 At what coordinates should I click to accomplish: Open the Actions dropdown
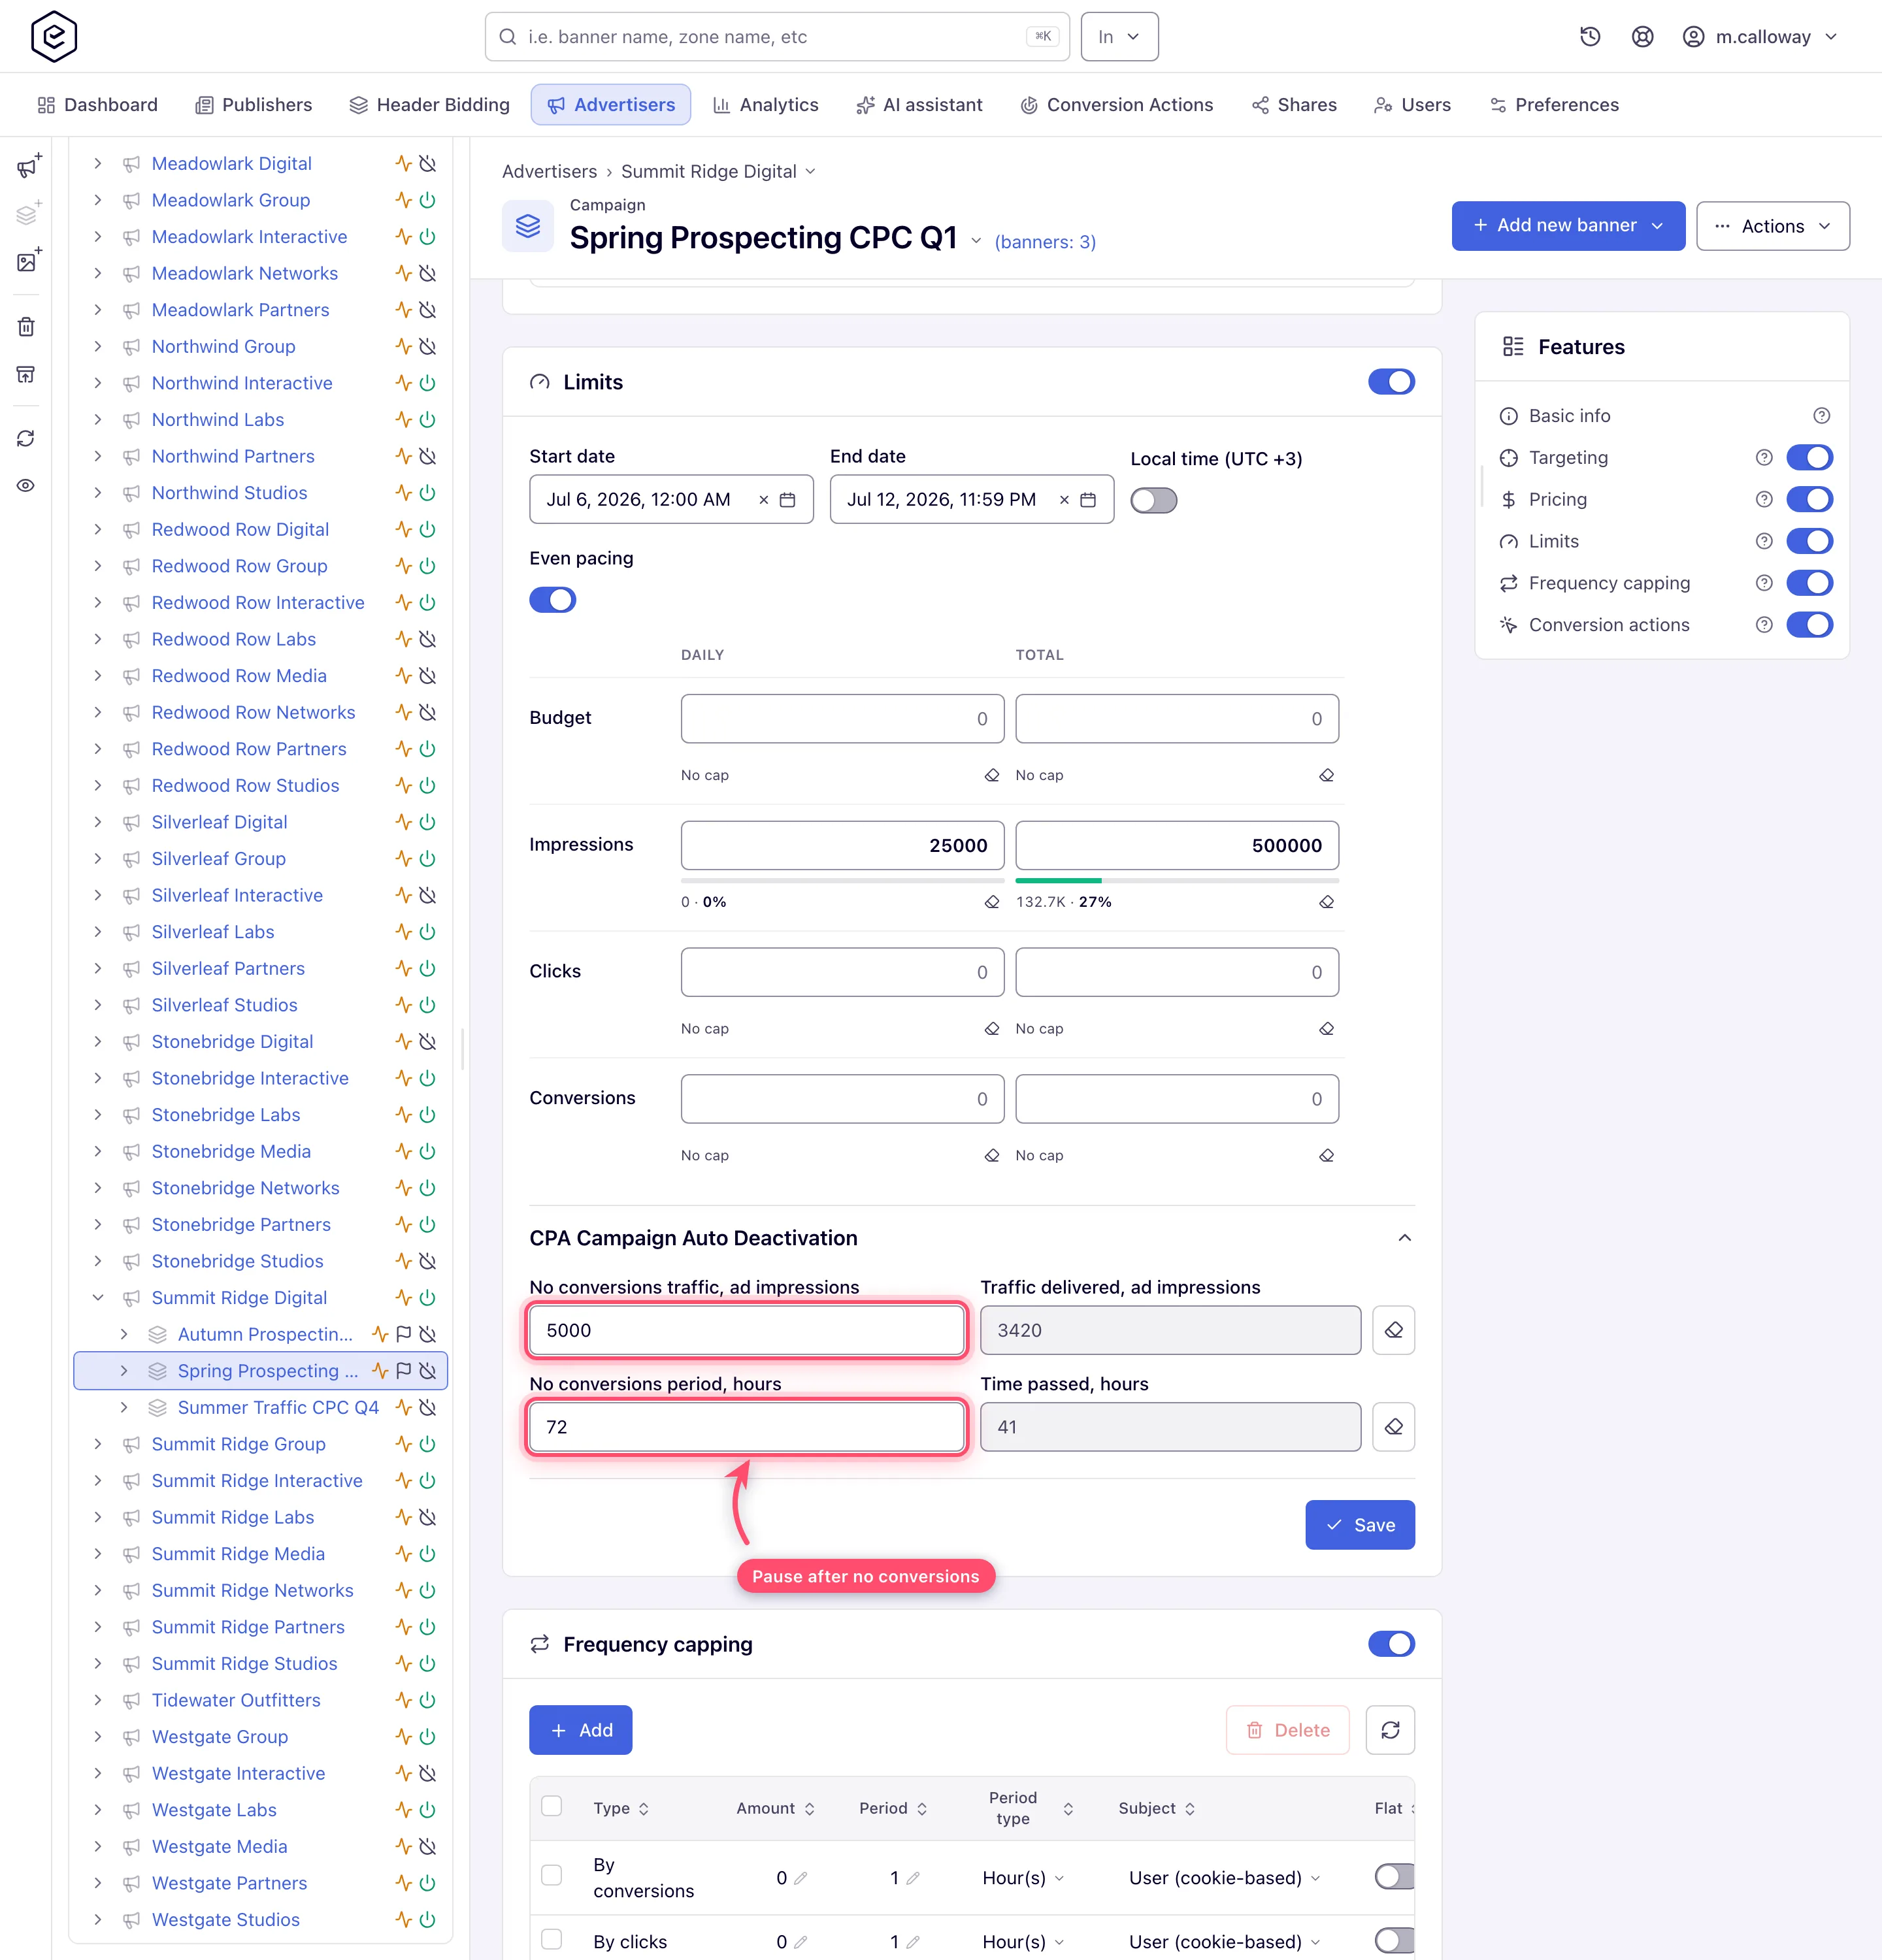1772,226
